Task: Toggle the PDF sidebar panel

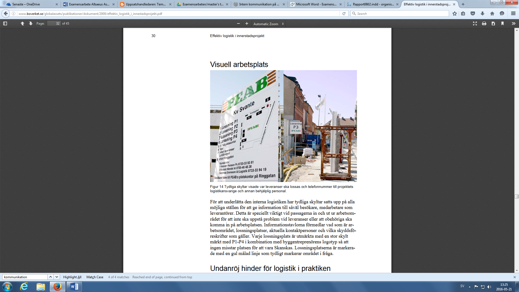Action: point(5,24)
